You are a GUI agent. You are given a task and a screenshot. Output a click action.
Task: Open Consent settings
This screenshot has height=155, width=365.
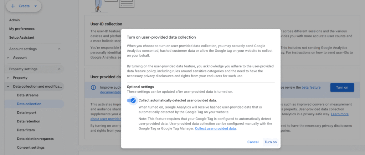pyautogui.click(x=31, y=147)
